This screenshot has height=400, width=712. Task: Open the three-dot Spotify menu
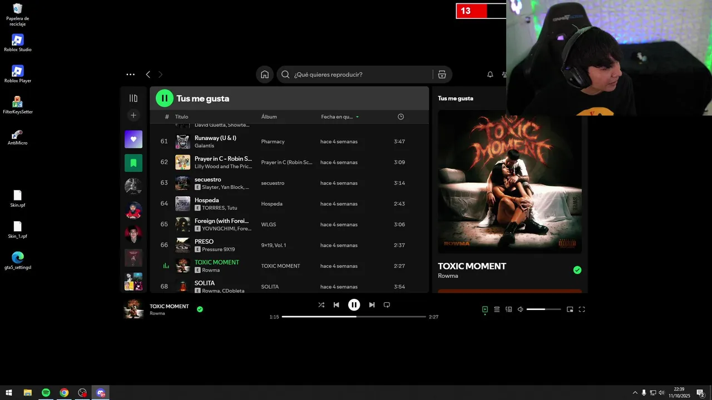pyautogui.click(x=130, y=74)
